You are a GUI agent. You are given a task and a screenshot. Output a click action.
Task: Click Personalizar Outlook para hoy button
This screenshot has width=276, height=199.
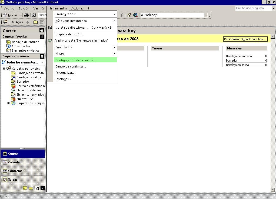[245, 39]
